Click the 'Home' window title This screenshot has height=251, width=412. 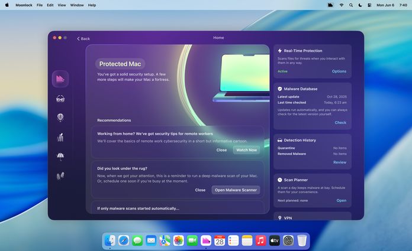(218, 38)
